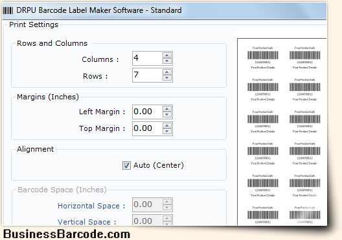
Task: Increase the Columns value with up arrow
Action: click(x=167, y=55)
